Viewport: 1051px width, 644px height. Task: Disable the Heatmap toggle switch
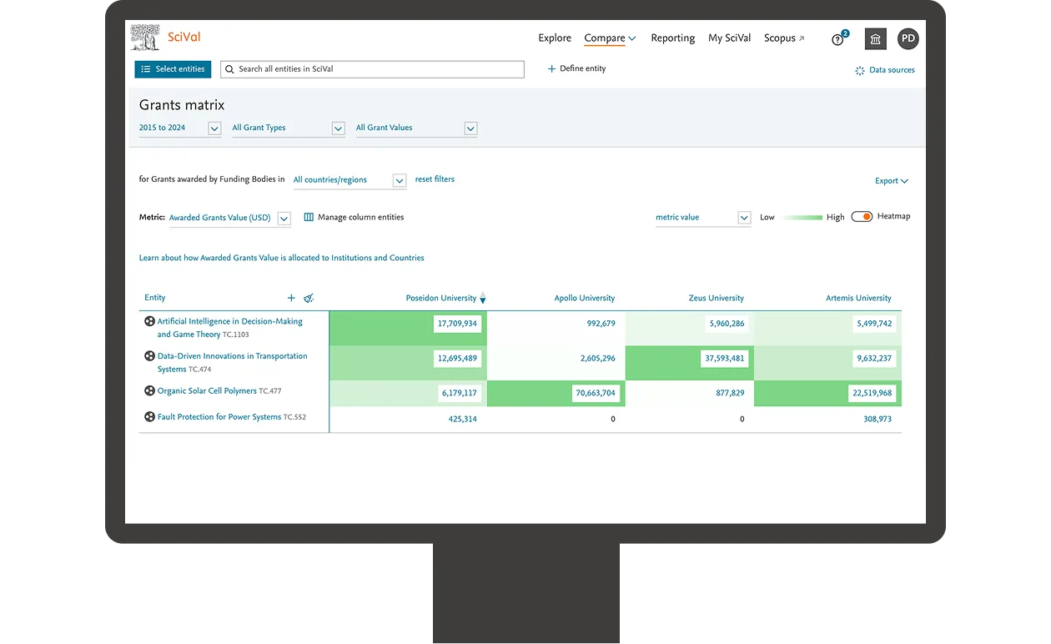[862, 216]
